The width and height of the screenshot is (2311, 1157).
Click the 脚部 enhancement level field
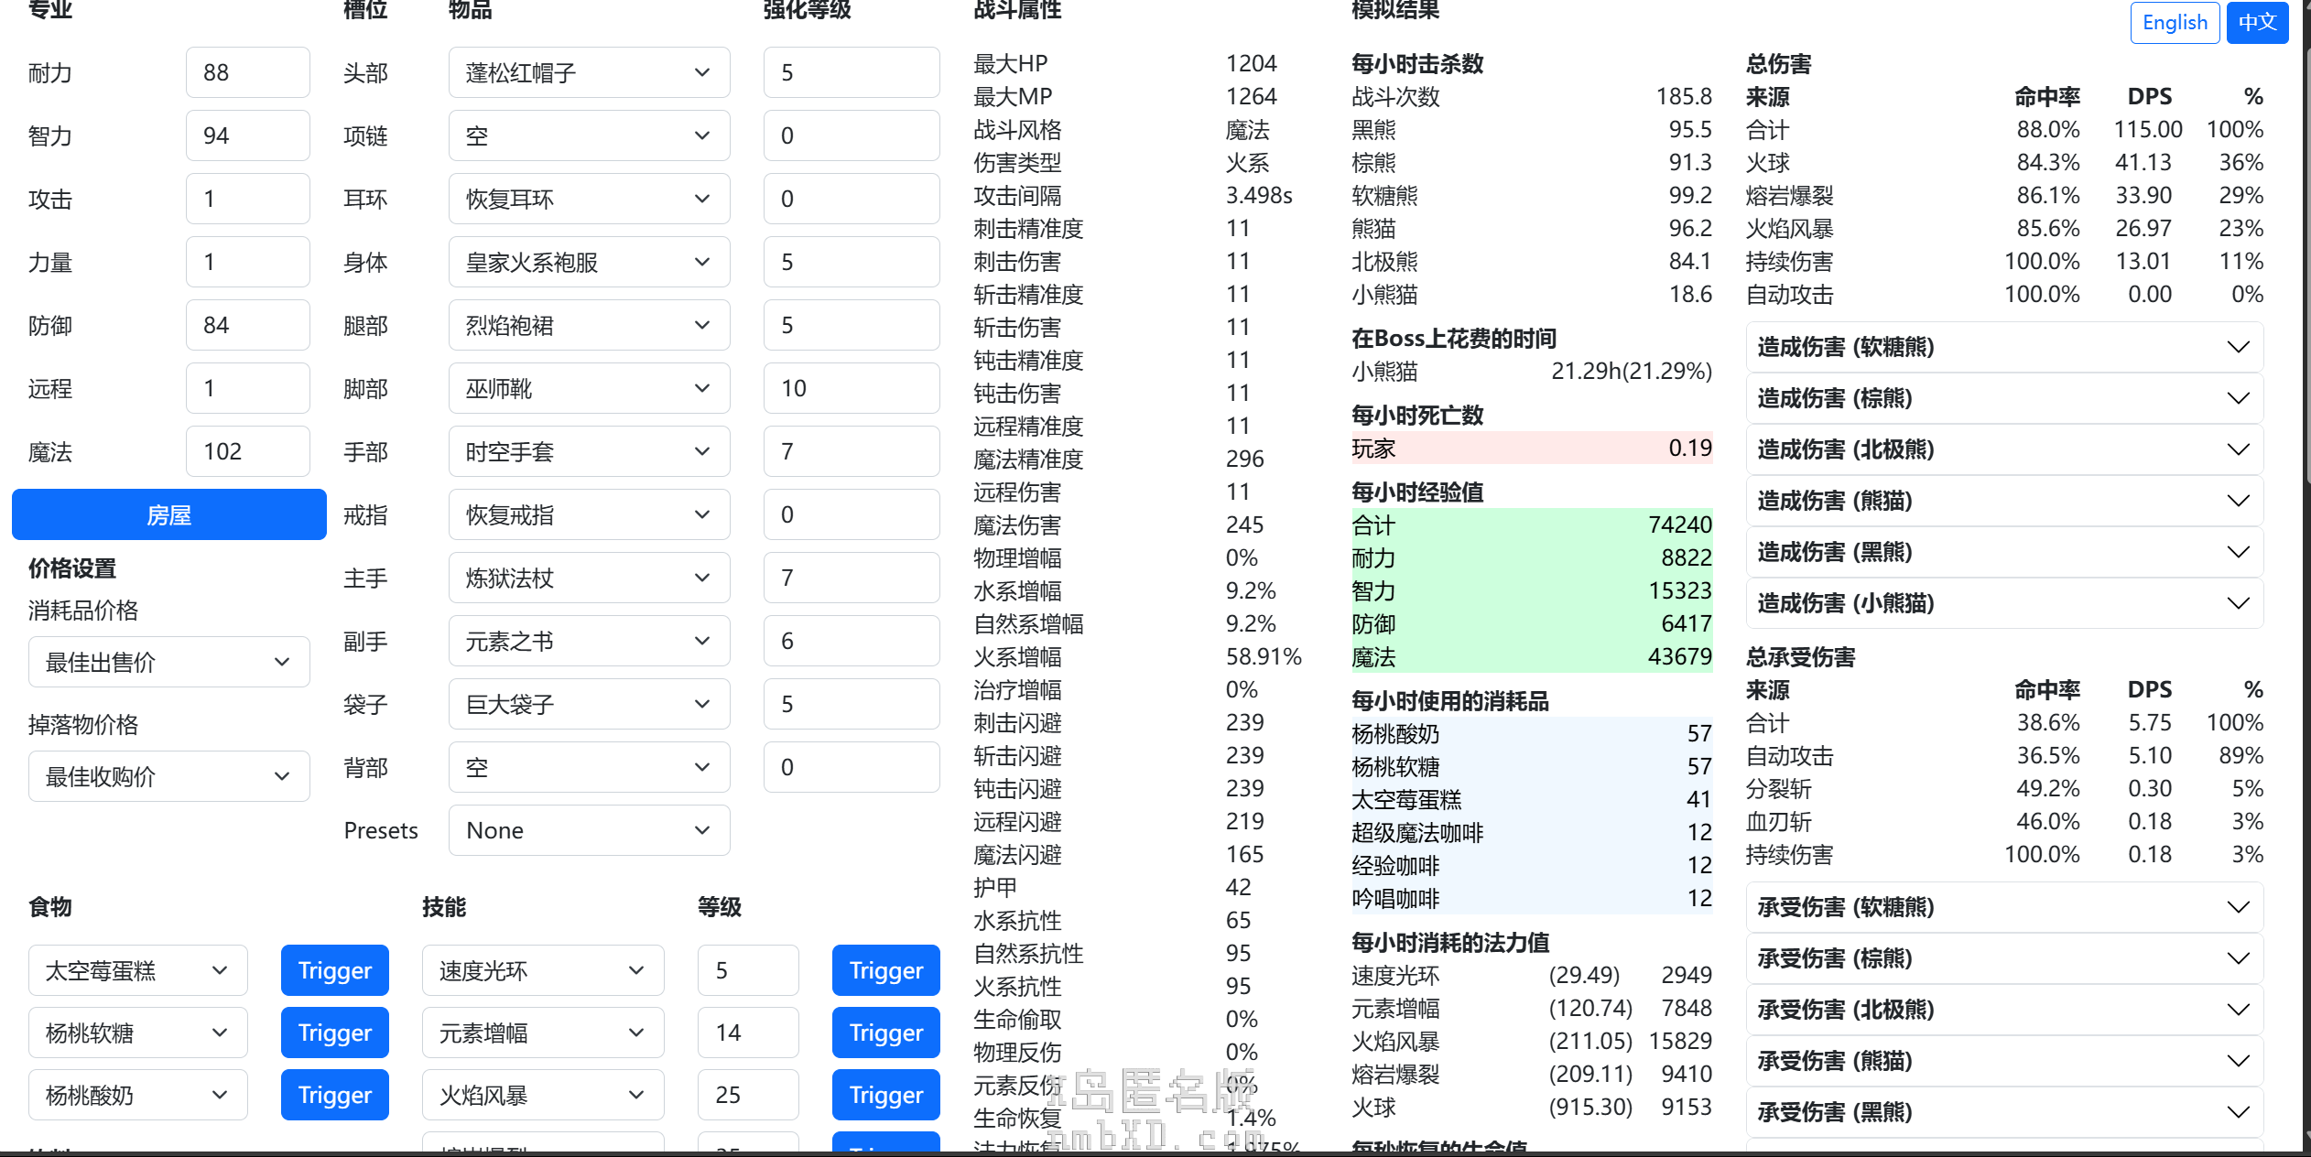coord(851,388)
